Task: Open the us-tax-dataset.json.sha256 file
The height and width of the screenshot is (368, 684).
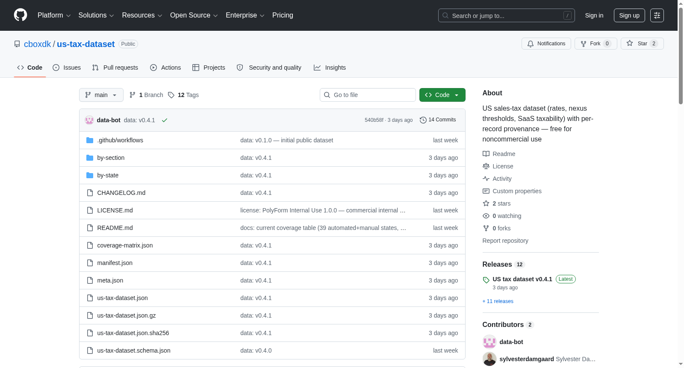Action: tap(133, 333)
